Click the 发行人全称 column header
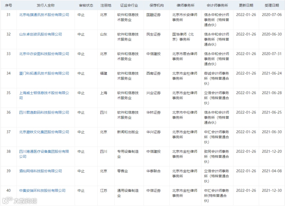Viewport: 285px width, 206px height. pyautogui.click(x=46, y=6)
